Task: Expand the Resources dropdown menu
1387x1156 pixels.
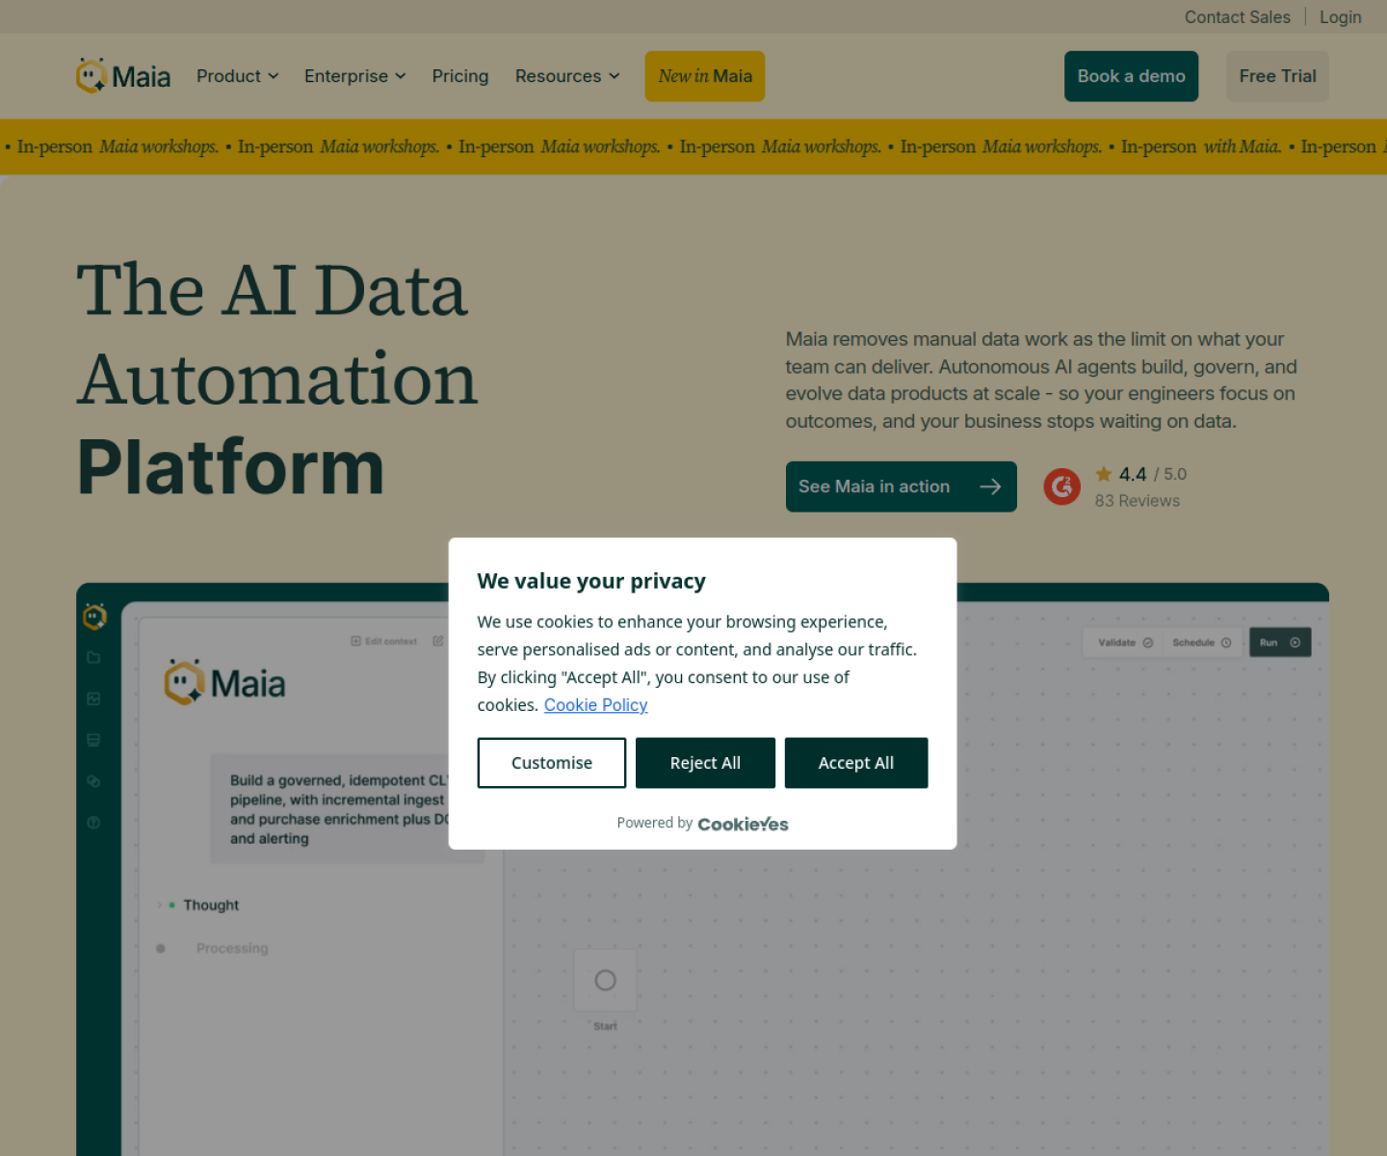Action: click(x=567, y=76)
